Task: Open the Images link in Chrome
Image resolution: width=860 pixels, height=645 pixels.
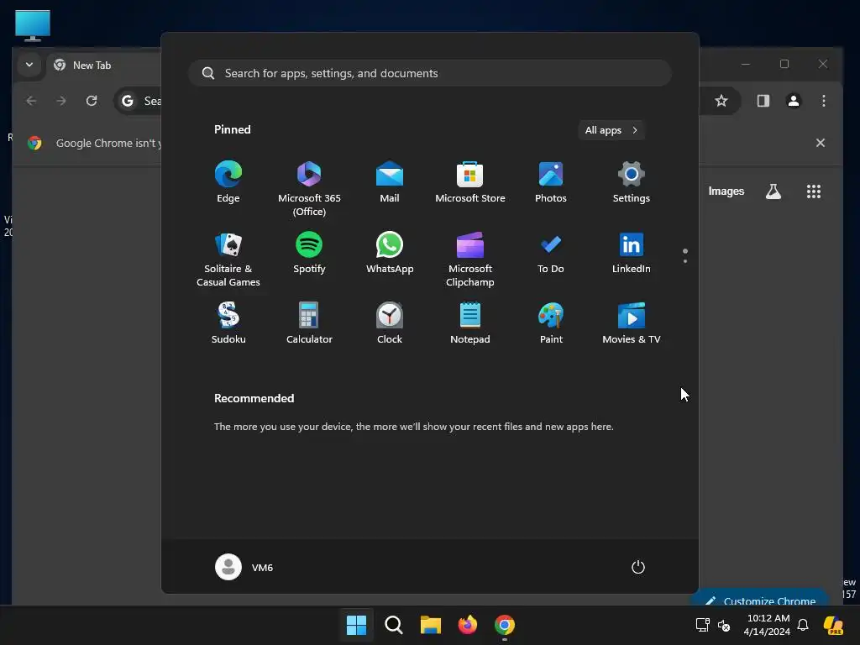Action: click(726, 191)
